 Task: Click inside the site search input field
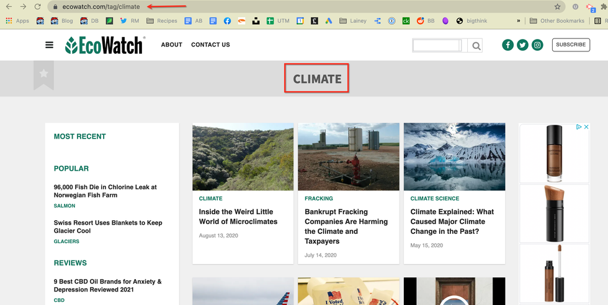click(437, 46)
